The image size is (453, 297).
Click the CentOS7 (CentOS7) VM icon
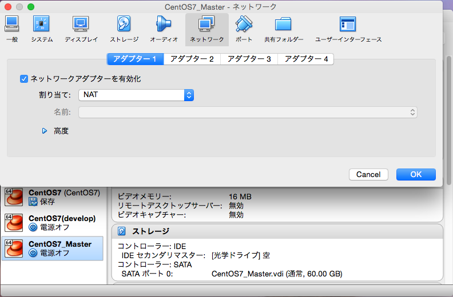pyautogui.click(x=14, y=197)
